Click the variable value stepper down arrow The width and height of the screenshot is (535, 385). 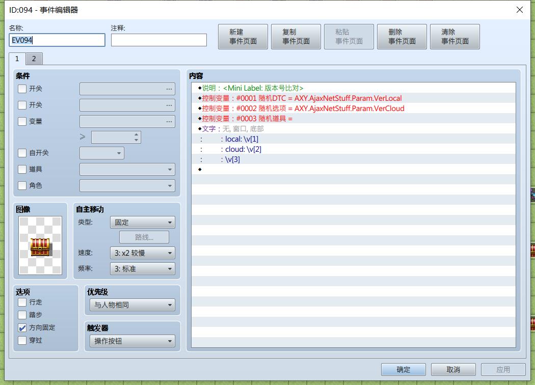(137, 140)
